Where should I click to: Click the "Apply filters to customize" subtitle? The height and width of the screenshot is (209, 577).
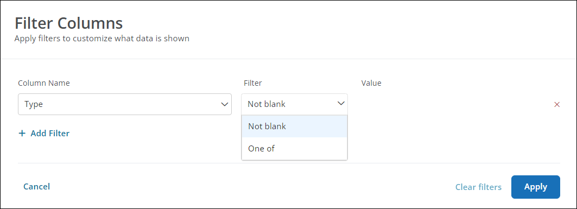(x=102, y=38)
